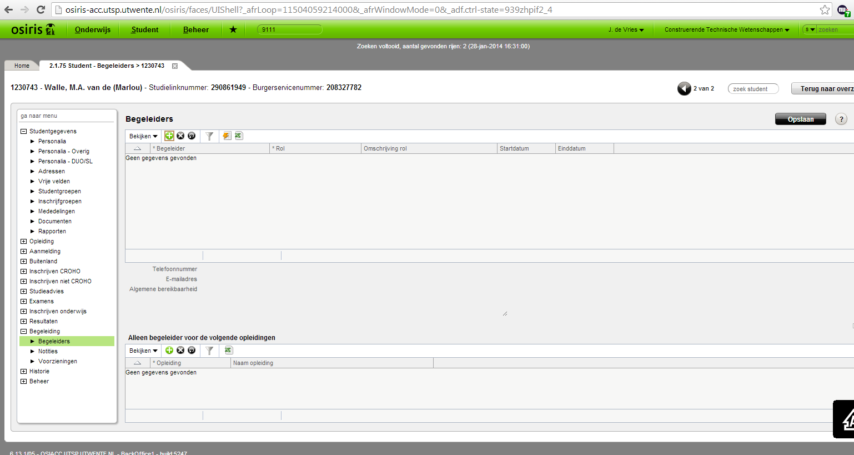The height and width of the screenshot is (455, 854).
Task: Open Documenten in sidebar
Action: 55,221
